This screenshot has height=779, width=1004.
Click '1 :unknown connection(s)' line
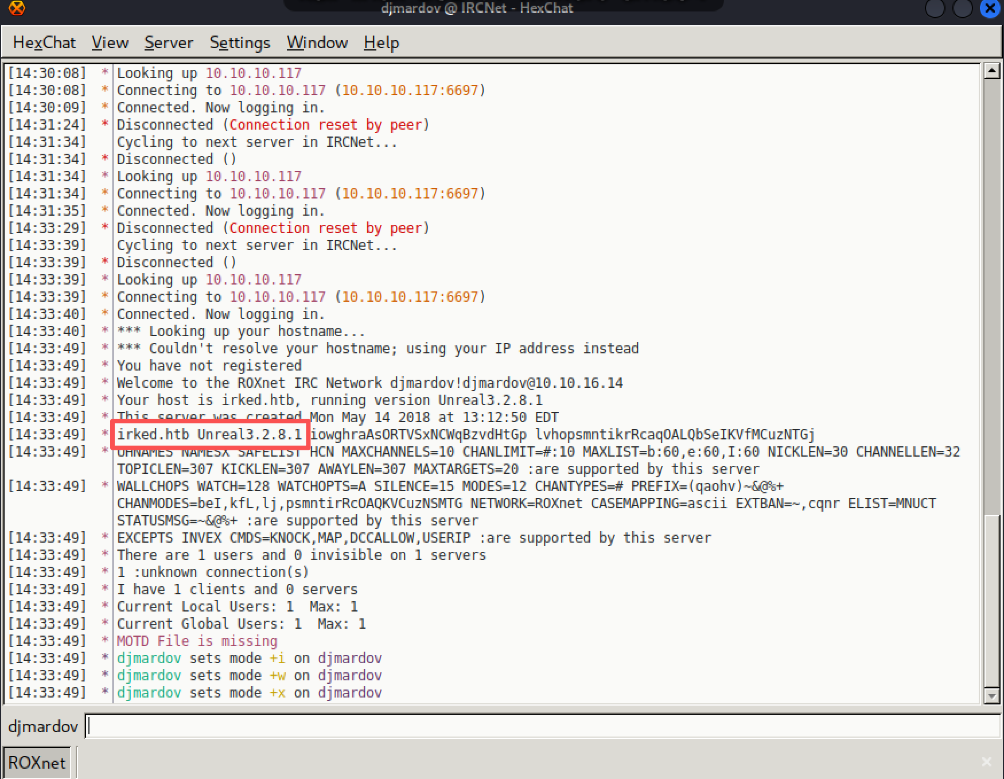[x=213, y=572]
